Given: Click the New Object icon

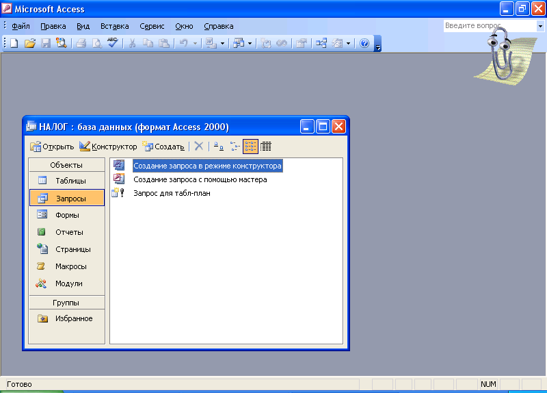Looking at the screenshot, I should (x=337, y=43).
